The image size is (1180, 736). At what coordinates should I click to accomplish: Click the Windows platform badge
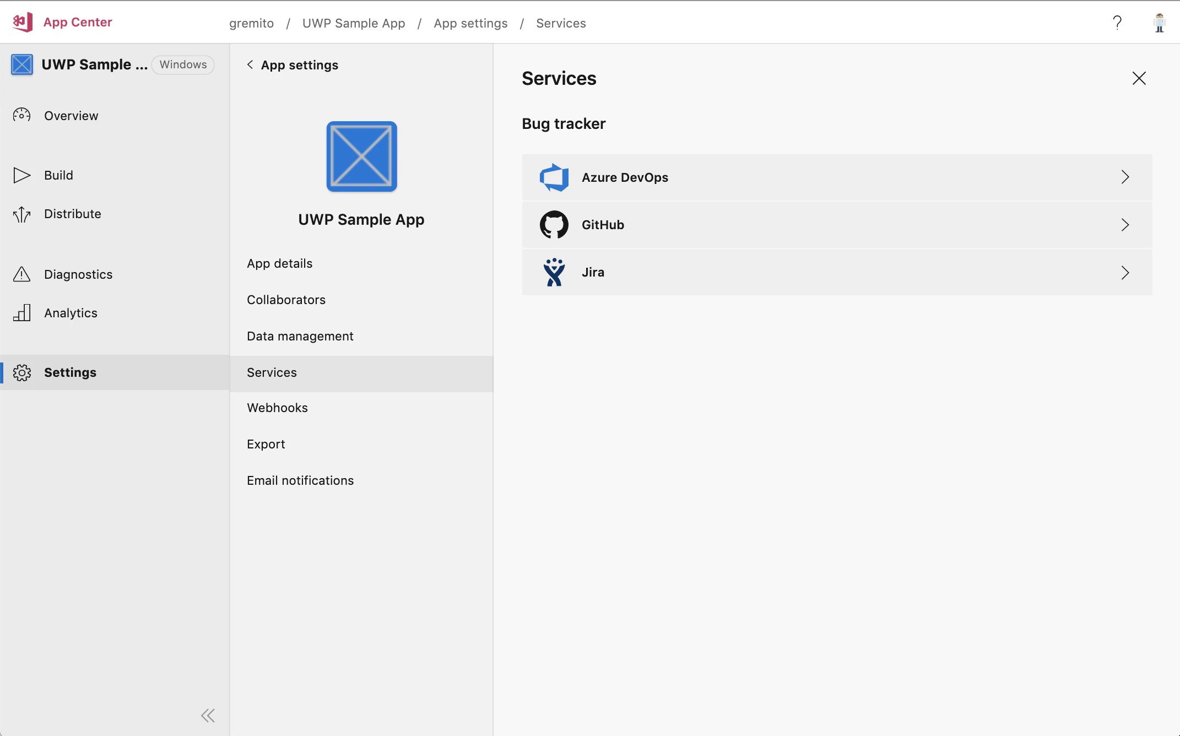[183, 64]
